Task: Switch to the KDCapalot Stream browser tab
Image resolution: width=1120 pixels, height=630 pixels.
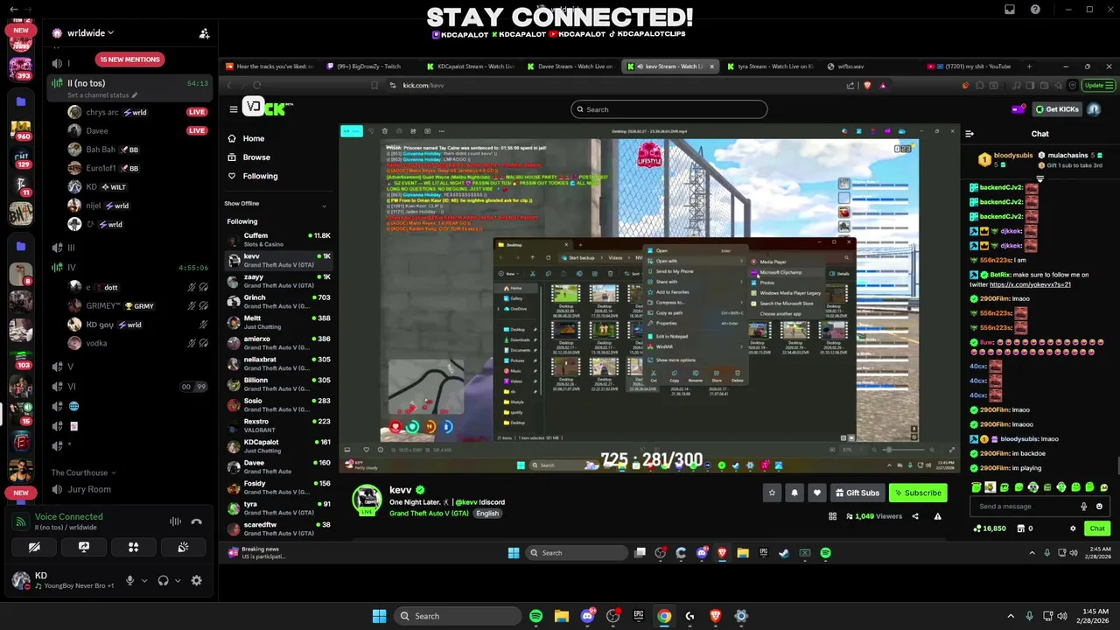Action: pos(471,66)
